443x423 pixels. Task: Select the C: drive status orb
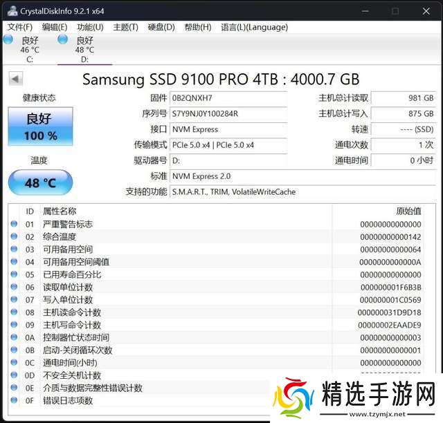pos(8,39)
